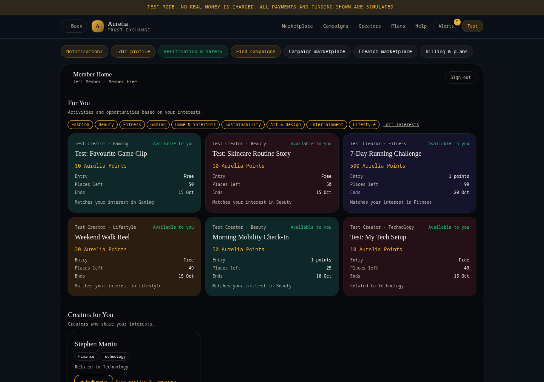Open the Help nav item
The image size is (544, 382).
[421, 26]
